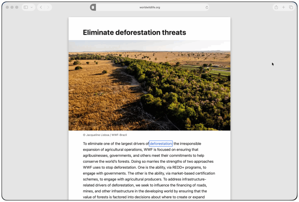This screenshot has width=299, height=202.
Task: Click the forest and savanna photo
Action: (x=149, y=85)
